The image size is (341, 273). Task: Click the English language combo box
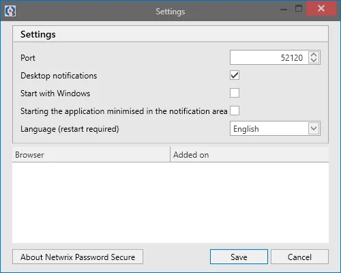click(x=275, y=128)
